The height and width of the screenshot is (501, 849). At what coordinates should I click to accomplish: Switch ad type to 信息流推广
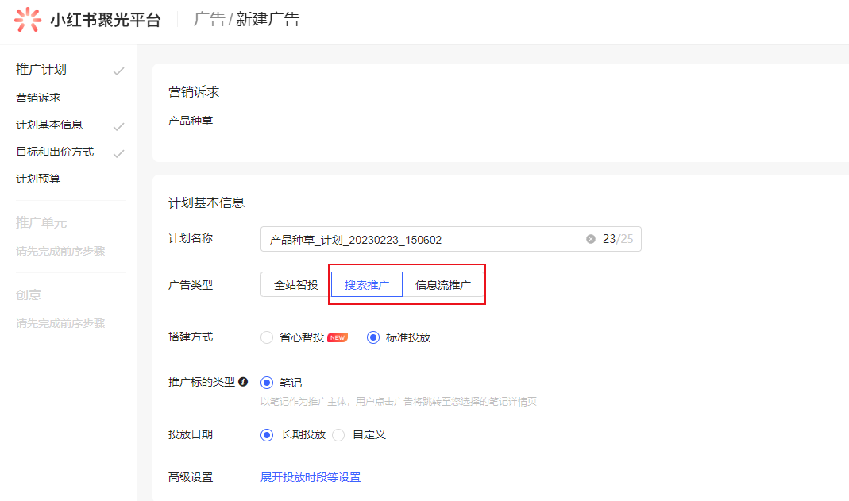tap(443, 284)
